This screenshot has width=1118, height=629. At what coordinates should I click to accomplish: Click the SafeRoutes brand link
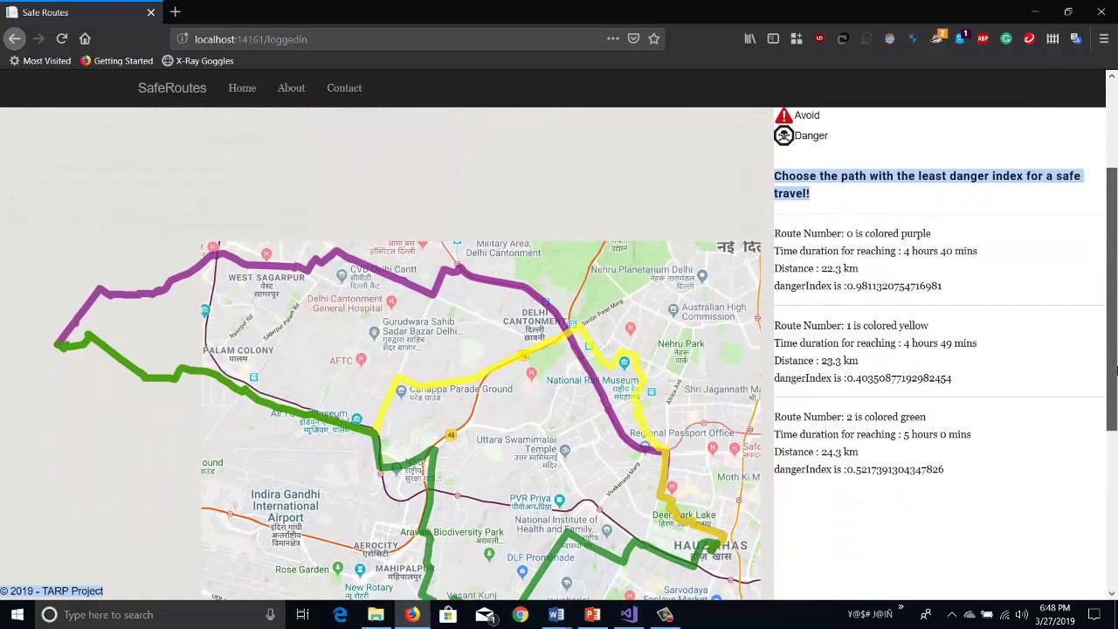coord(172,88)
